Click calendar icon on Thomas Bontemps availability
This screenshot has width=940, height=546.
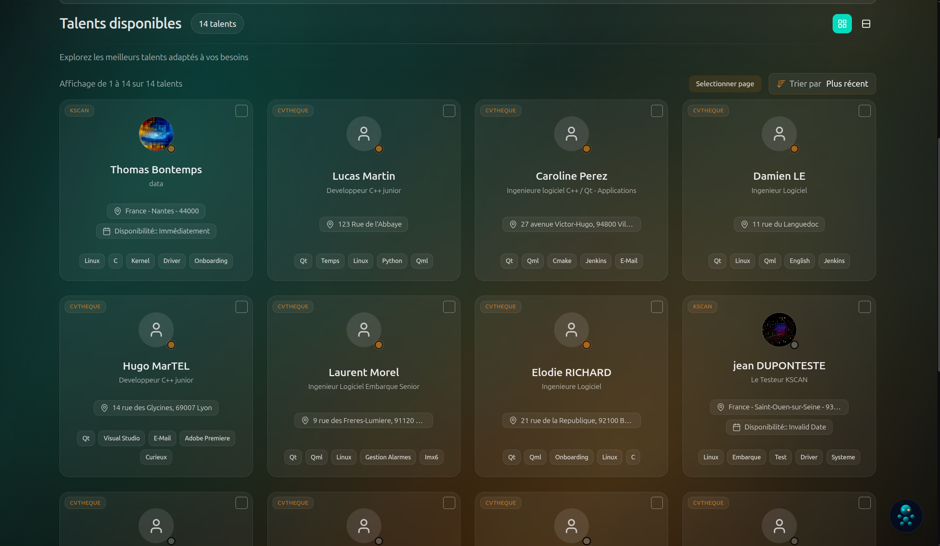107,231
